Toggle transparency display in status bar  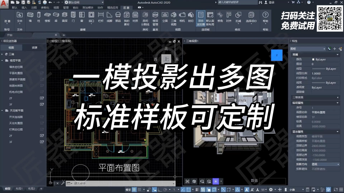pyautogui.click(x=203, y=189)
